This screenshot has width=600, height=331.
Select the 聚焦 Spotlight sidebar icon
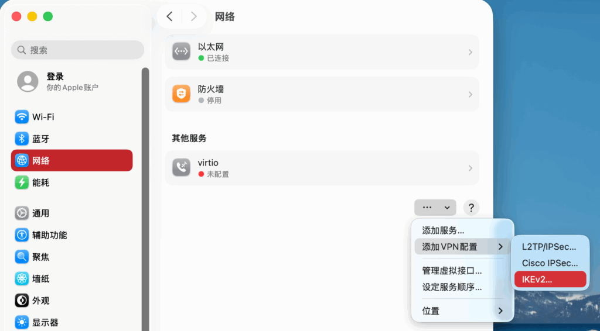(22, 257)
